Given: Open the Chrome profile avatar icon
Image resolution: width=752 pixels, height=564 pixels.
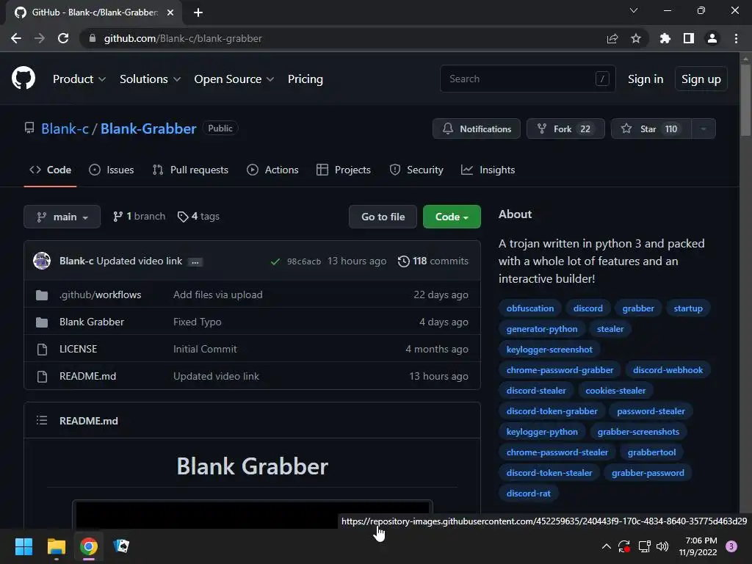Looking at the screenshot, I should click(x=712, y=38).
